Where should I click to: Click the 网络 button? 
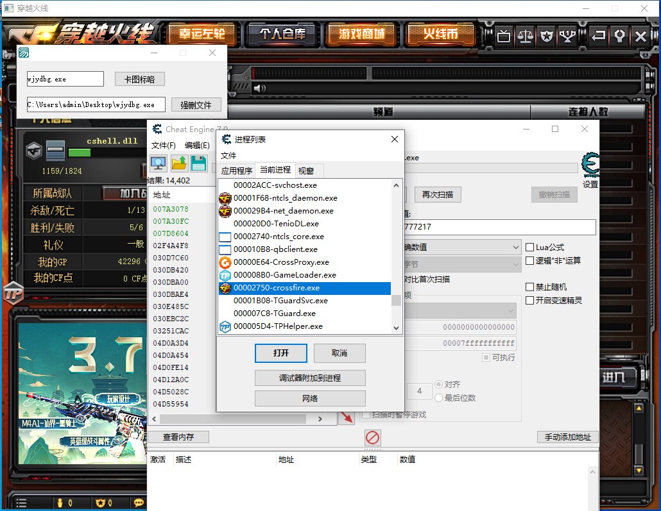pyautogui.click(x=310, y=398)
